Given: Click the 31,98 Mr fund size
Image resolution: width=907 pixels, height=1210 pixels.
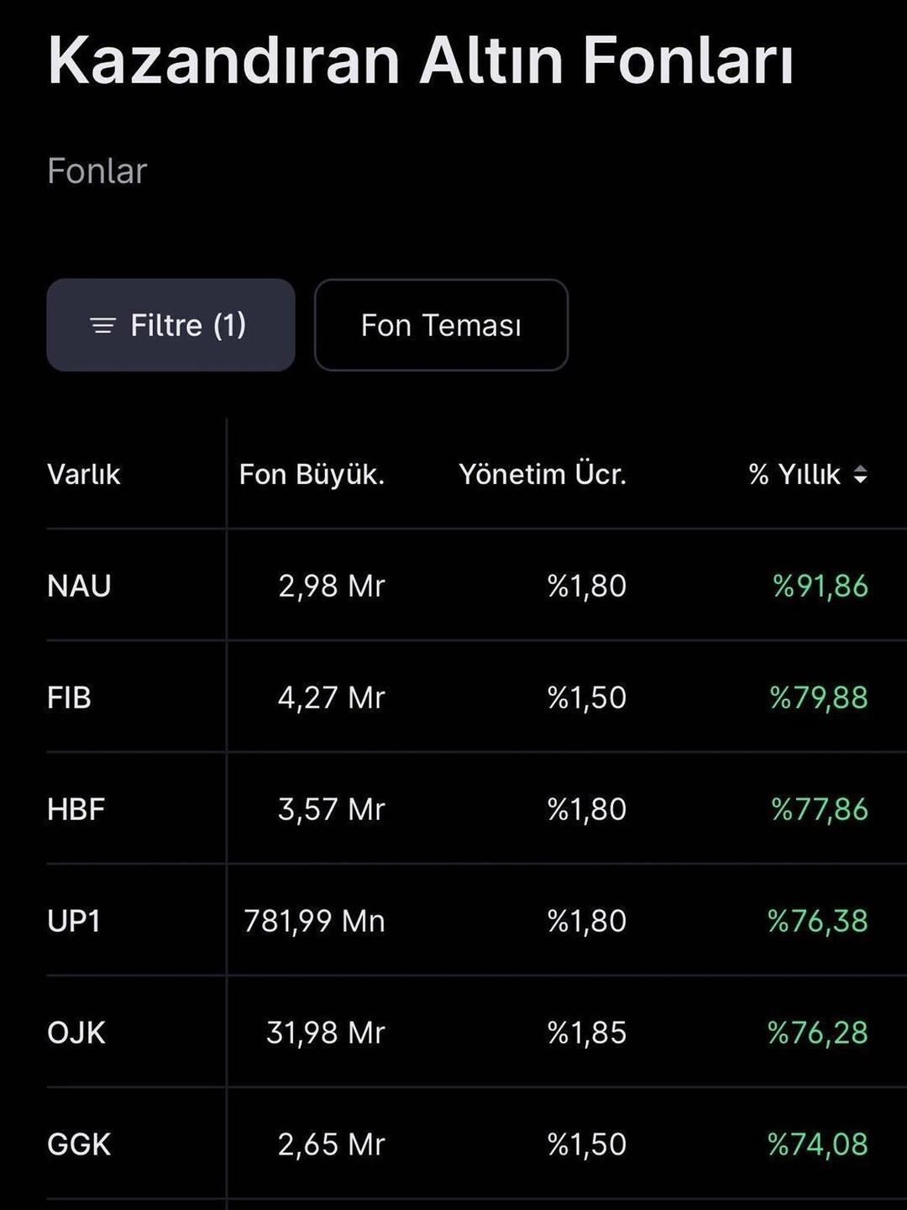Looking at the screenshot, I should click(x=326, y=1033).
